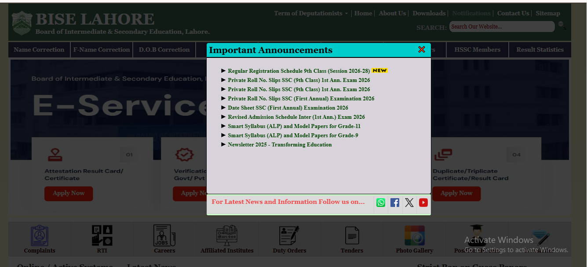
Task: Open Newsletter 2025 - Transforming Education link
Action: click(280, 145)
